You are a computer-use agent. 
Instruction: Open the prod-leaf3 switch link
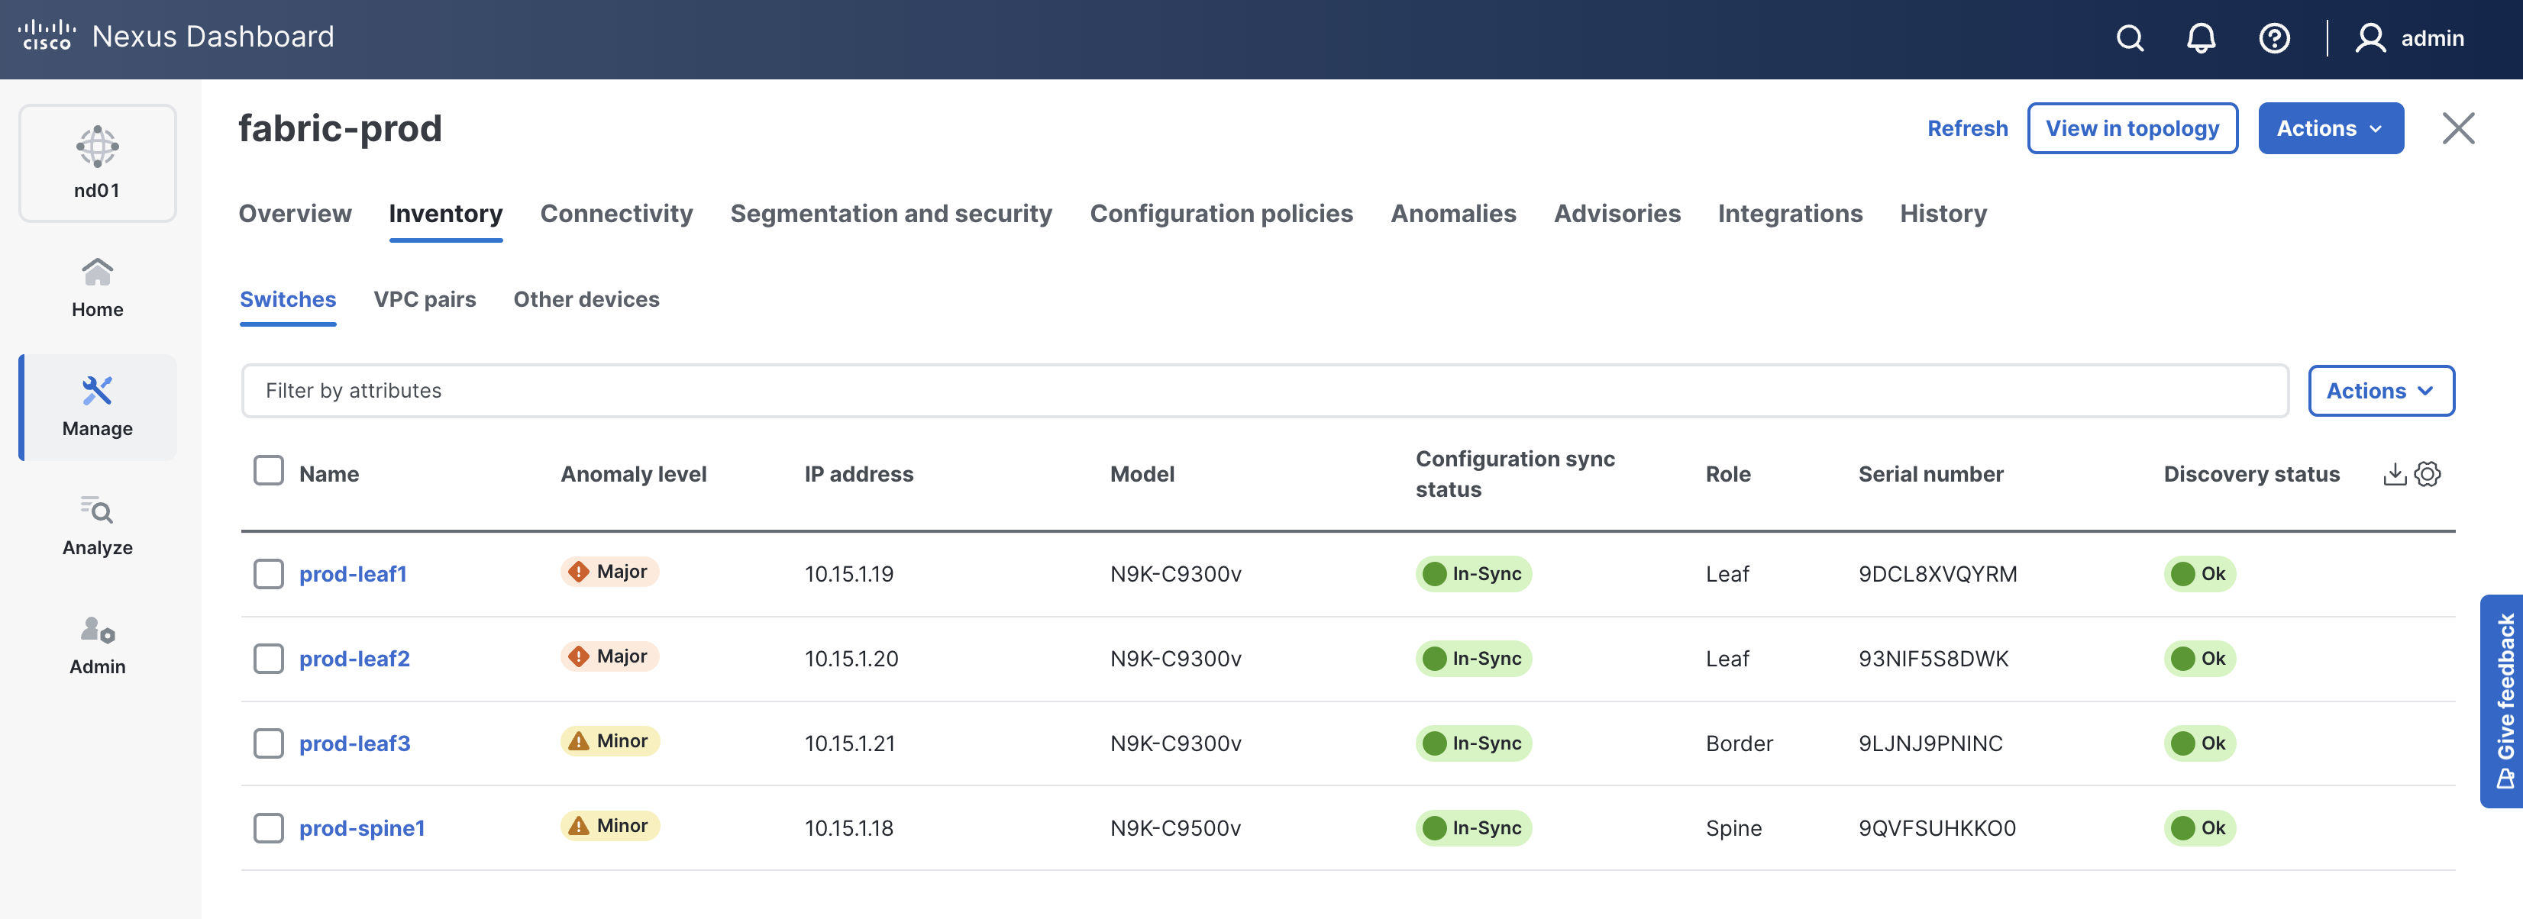tap(354, 743)
